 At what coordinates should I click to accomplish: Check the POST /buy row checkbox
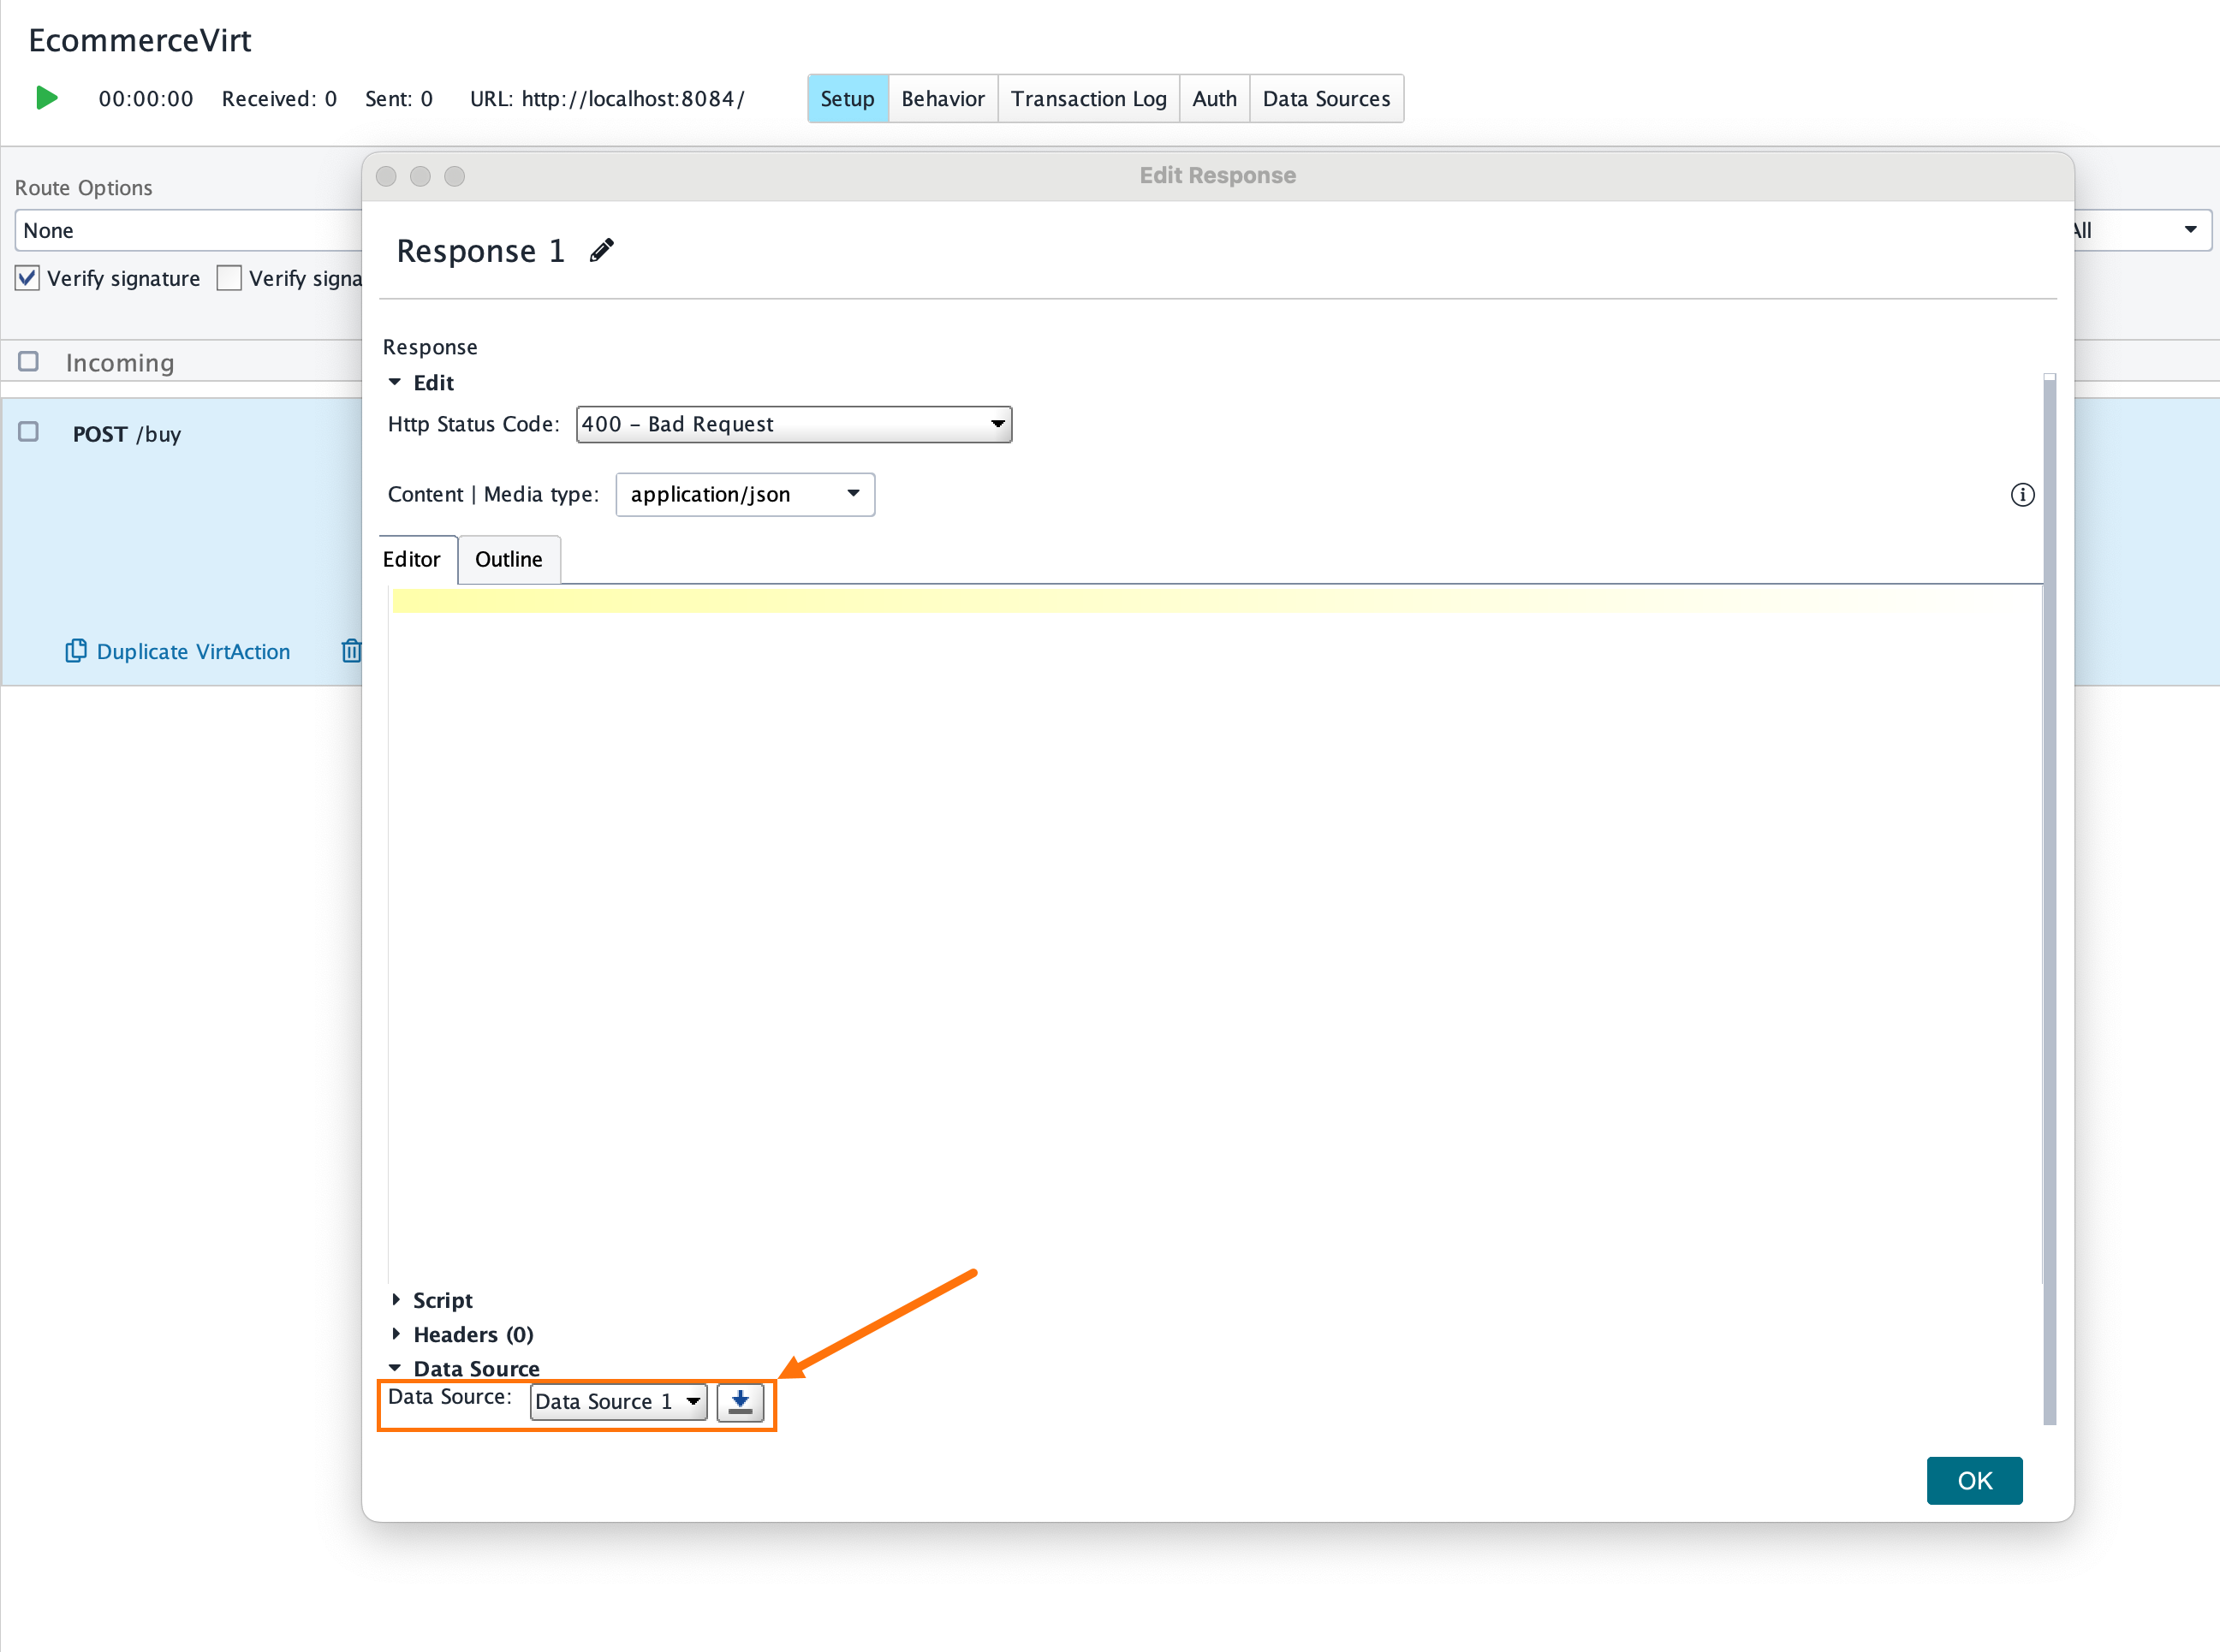point(28,432)
